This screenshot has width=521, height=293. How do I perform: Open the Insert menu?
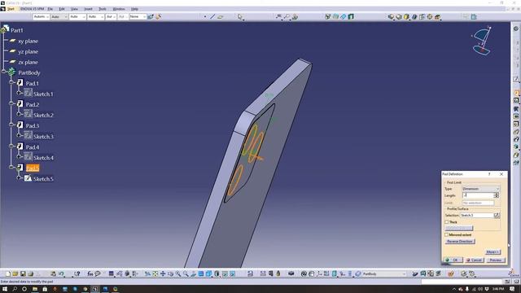click(88, 9)
